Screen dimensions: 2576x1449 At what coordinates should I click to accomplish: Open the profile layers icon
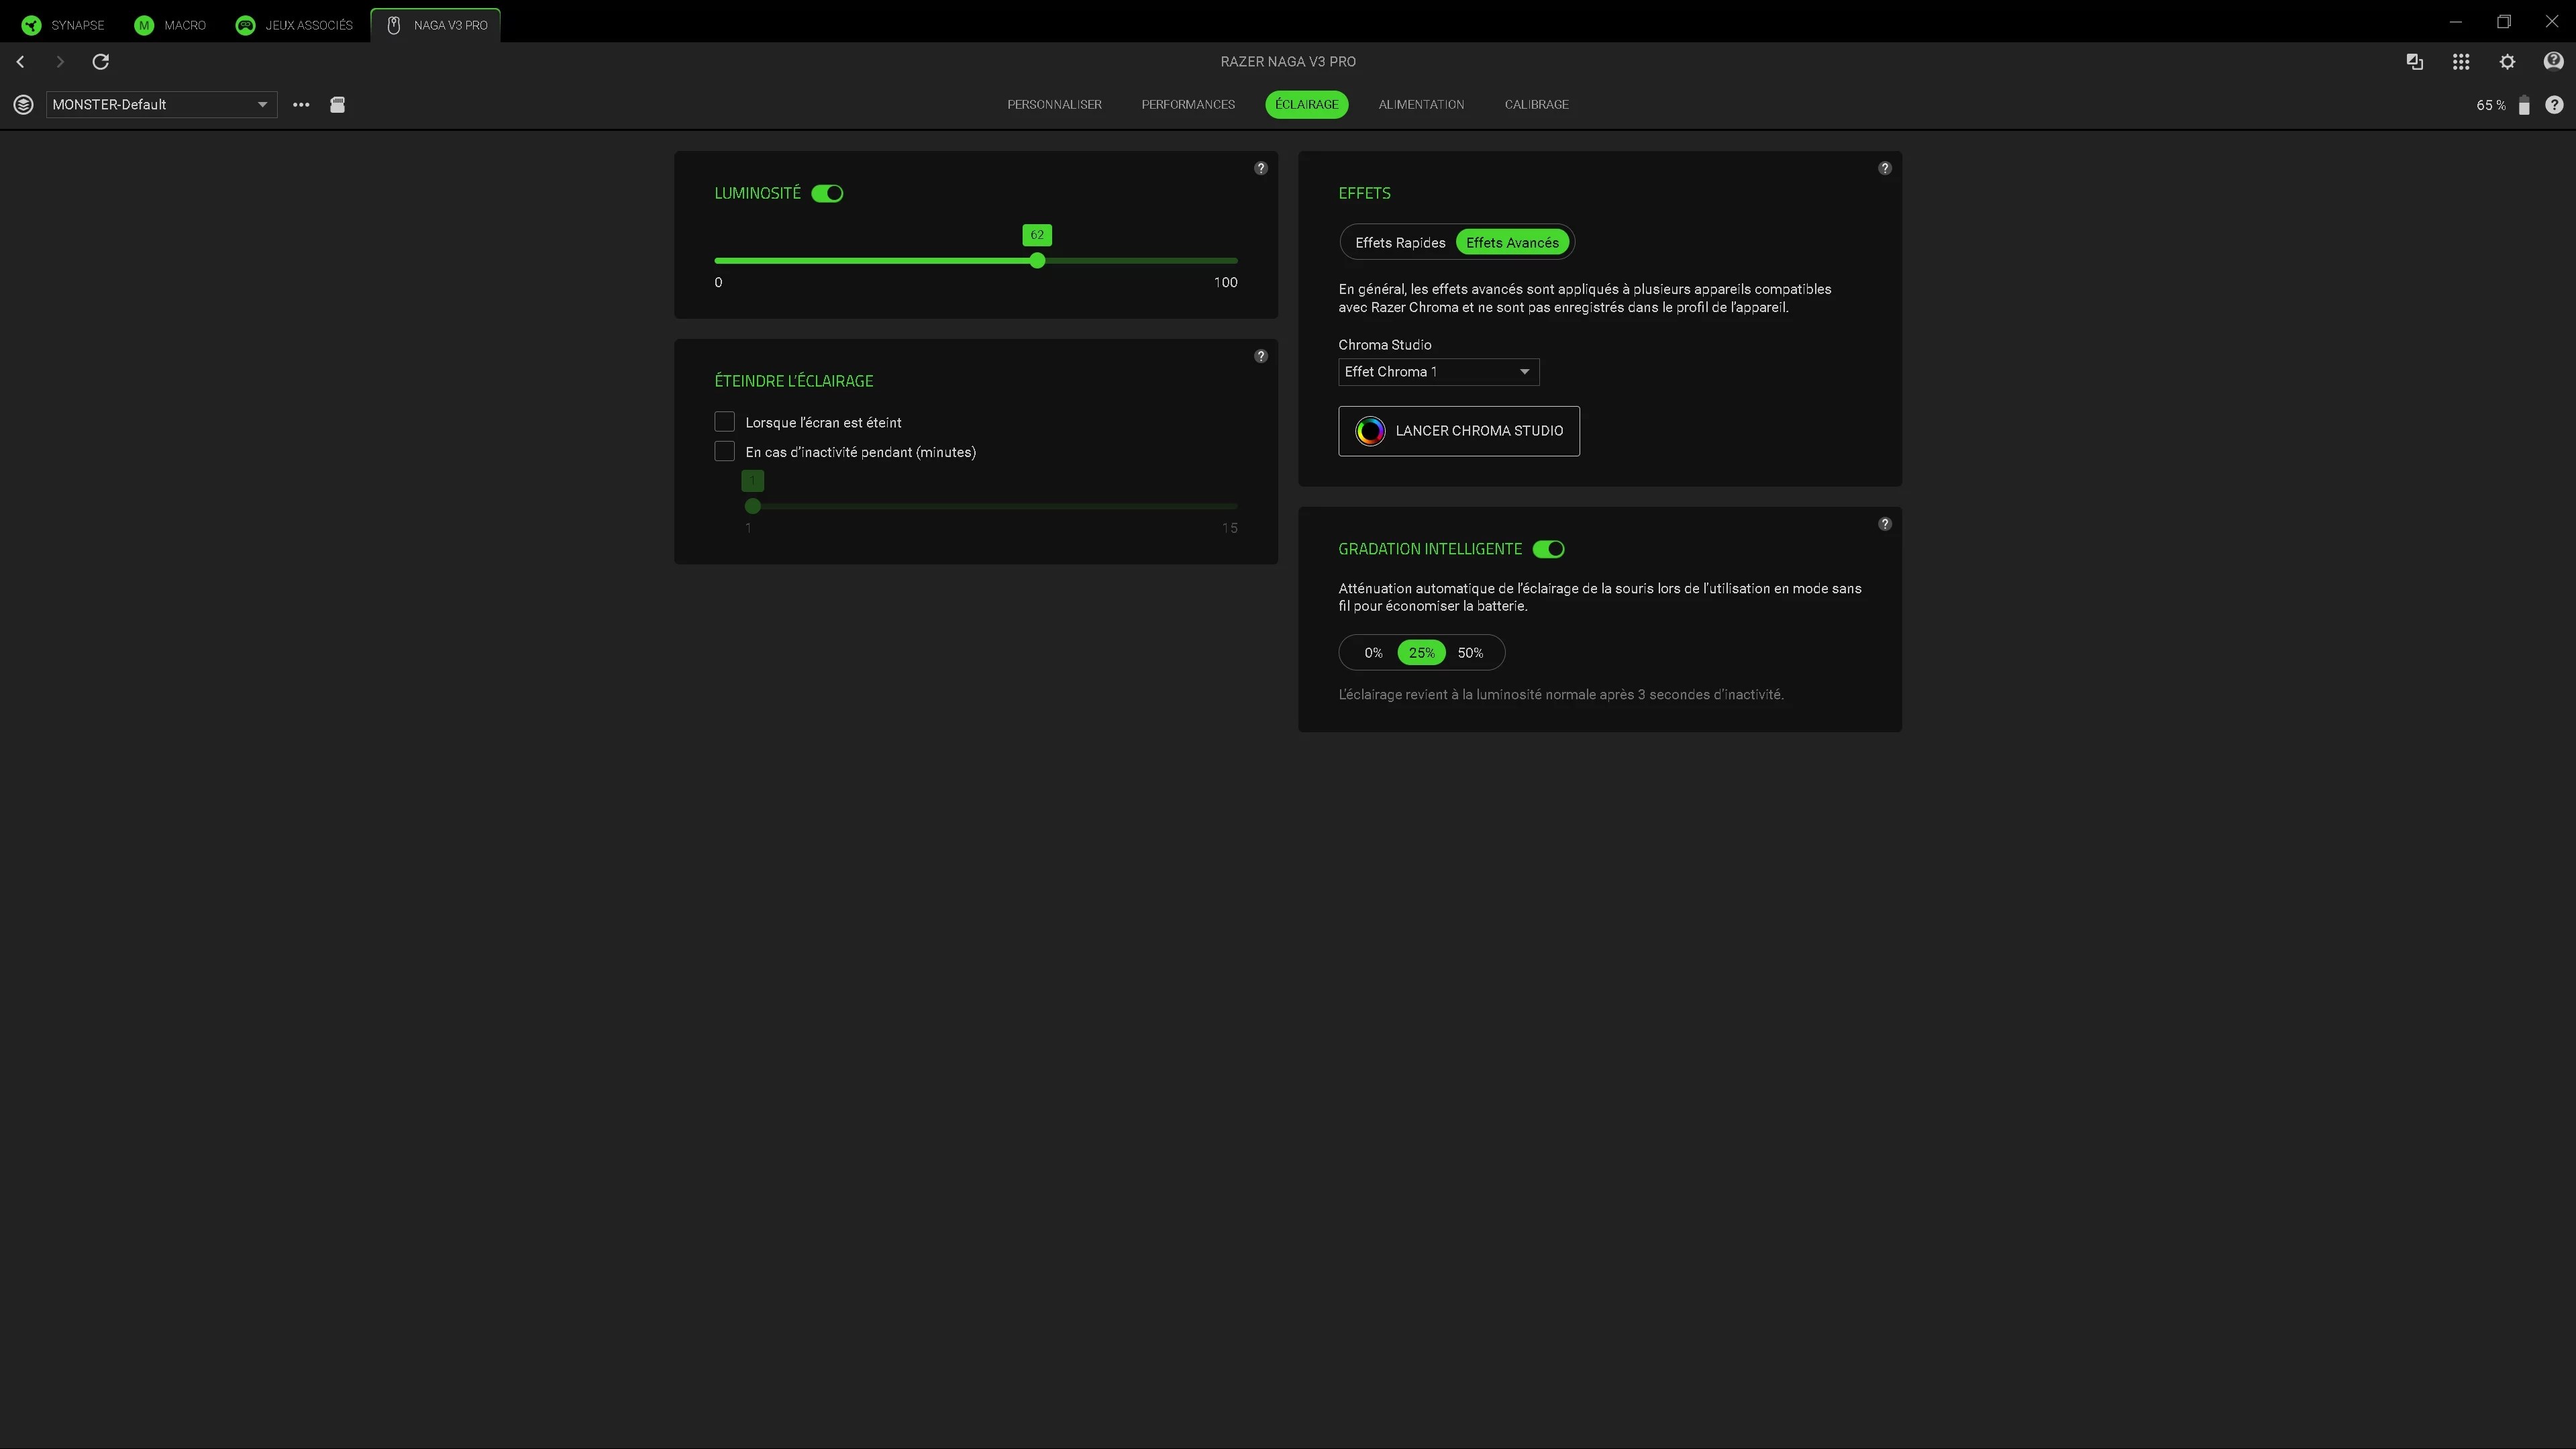click(x=23, y=104)
